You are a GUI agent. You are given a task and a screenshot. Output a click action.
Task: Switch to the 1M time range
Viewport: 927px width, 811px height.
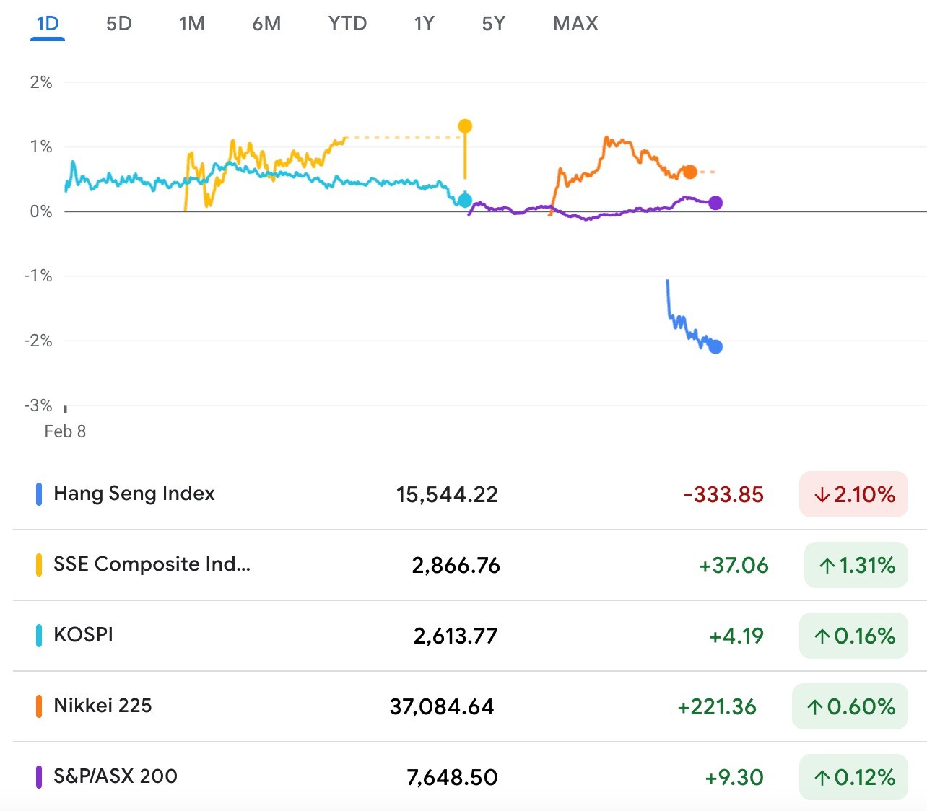[192, 24]
